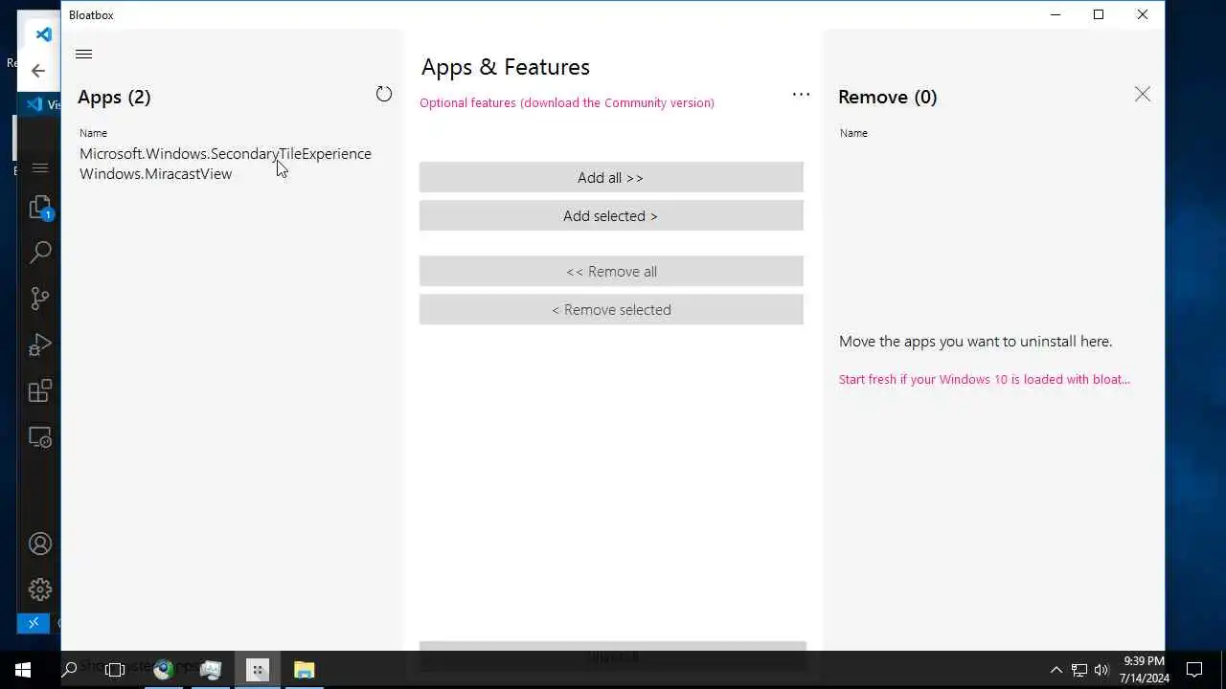Click the Add selected > button
The image size is (1226, 689).
611,215
